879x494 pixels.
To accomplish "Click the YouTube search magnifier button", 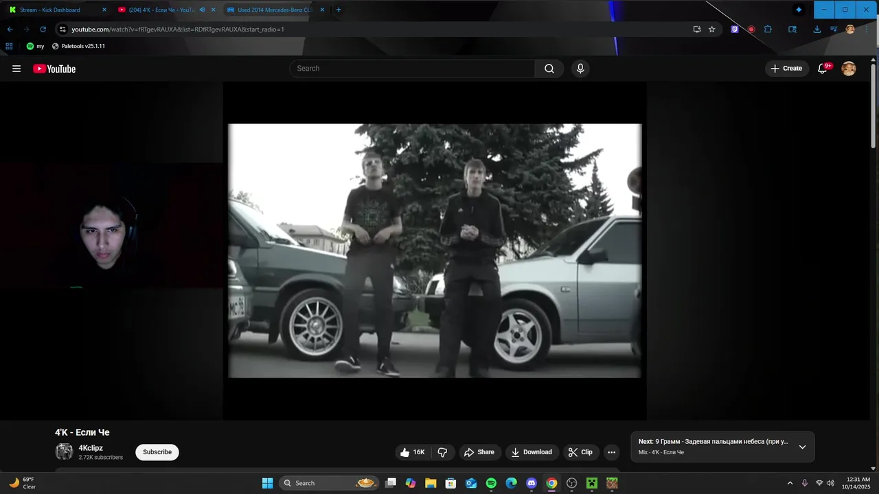I will (549, 69).
